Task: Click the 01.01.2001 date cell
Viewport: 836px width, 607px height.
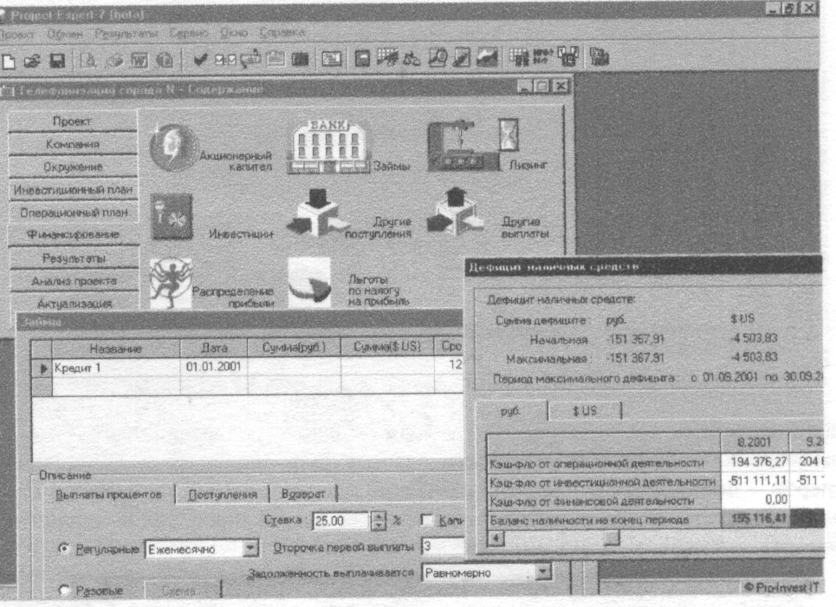Action: [x=213, y=367]
